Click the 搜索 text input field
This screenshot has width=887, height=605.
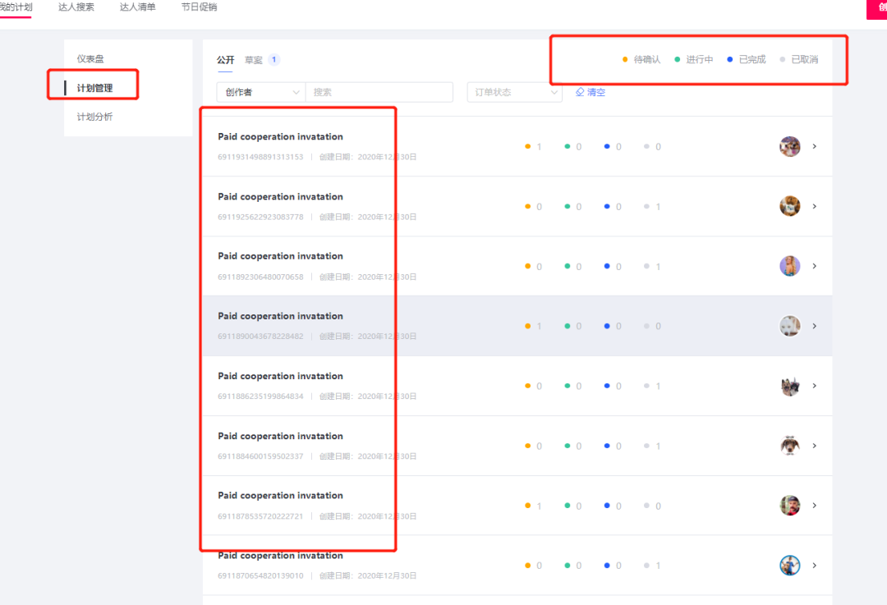(x=379, y=93)
